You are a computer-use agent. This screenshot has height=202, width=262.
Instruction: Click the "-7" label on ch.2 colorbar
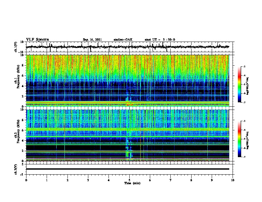pos(244,157)
